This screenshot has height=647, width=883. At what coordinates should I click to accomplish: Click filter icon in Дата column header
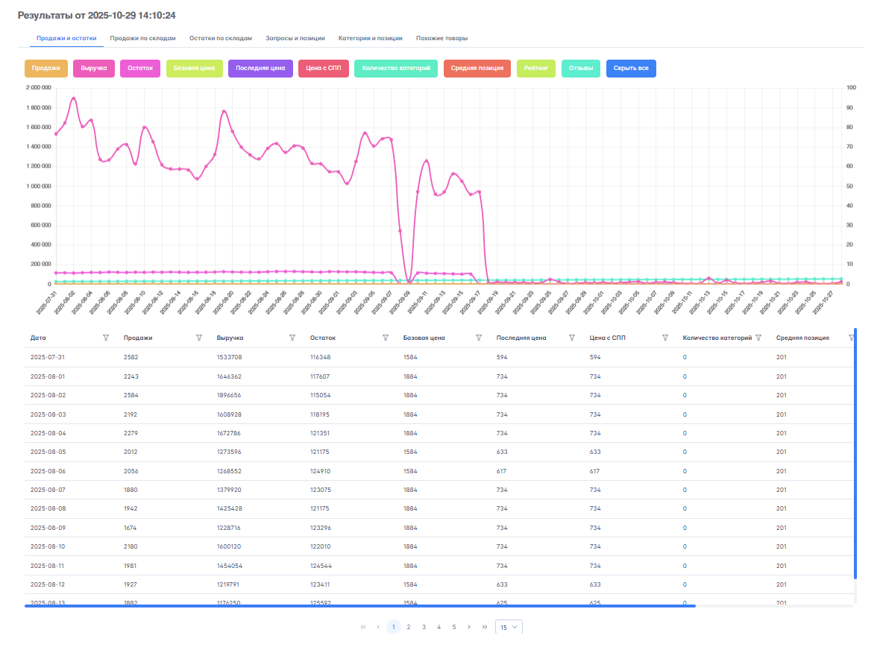(106, 338)
